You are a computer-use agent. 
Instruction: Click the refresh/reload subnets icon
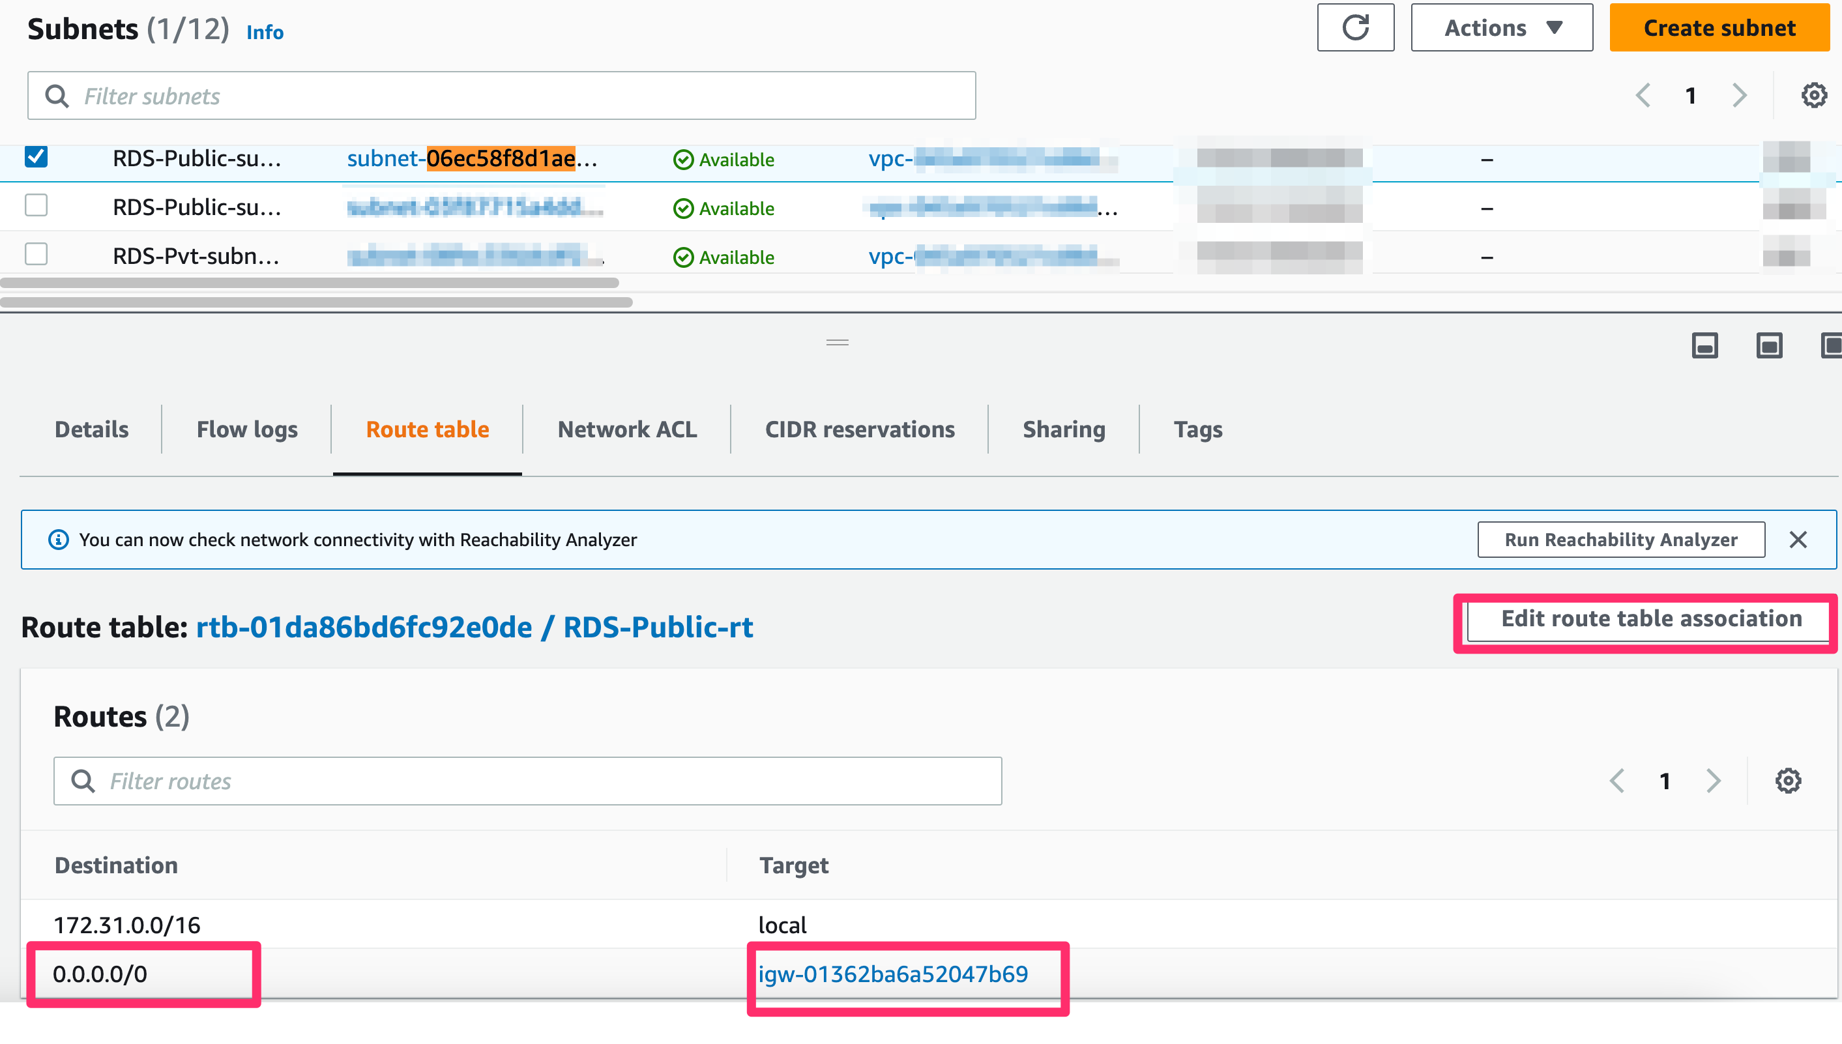coord(1356,28)
